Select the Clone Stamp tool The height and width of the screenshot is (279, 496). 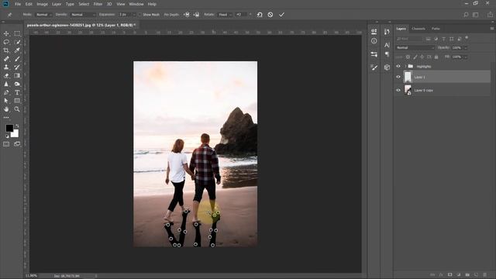(x=6, y=67)
